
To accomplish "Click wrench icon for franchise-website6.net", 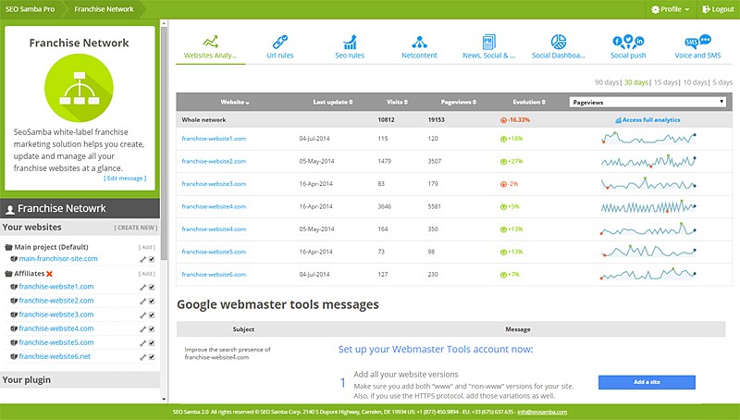I will click(x=142, y=357).
